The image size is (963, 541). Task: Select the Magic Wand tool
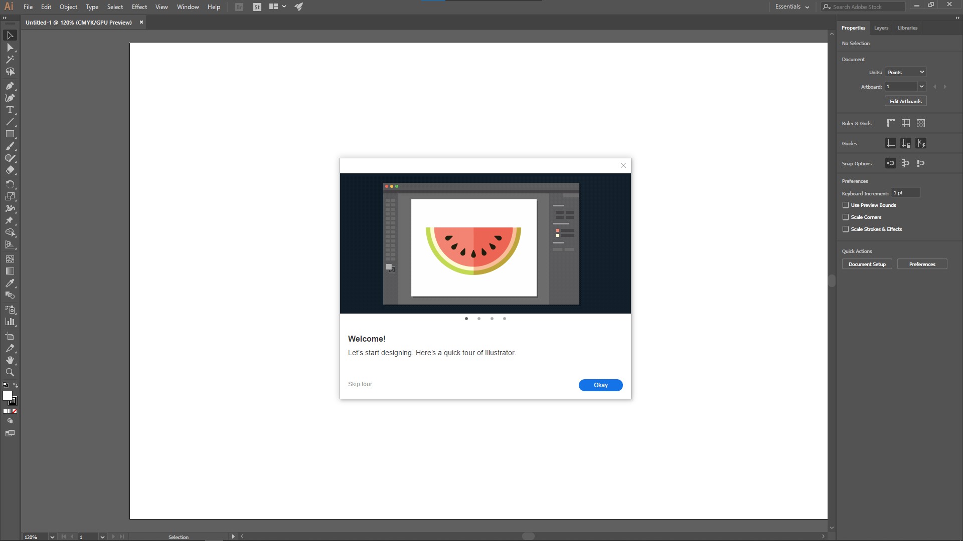[x=10, y=60]
